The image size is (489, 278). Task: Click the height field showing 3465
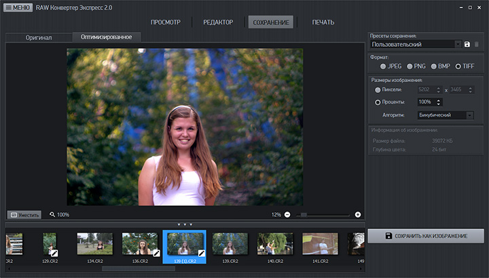pyautogui.click(x=458, y=90)
